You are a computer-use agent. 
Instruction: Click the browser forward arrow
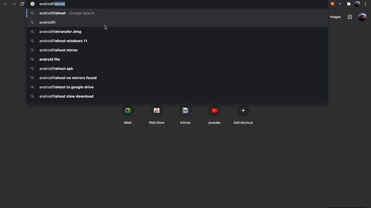click(14, 4)
